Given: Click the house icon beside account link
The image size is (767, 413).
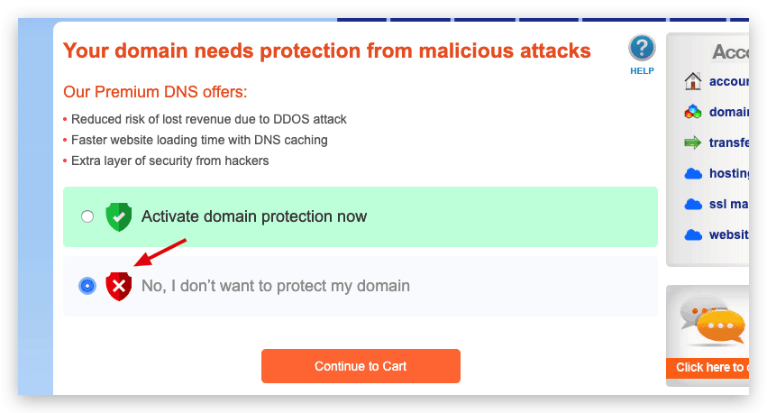Looking at the screenshot, I should click(x=692, y=82).
